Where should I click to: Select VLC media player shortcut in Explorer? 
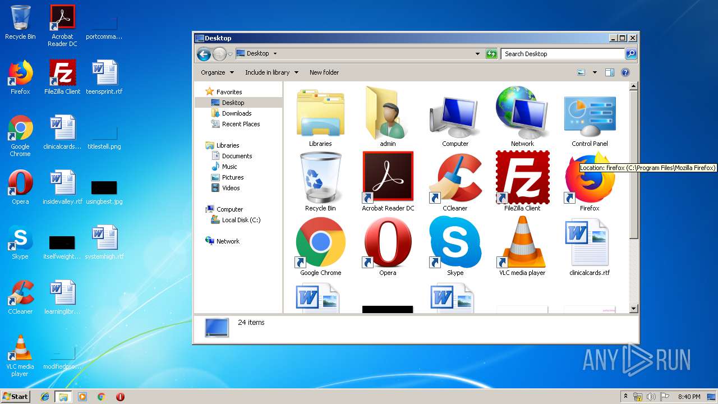[522, 246]
